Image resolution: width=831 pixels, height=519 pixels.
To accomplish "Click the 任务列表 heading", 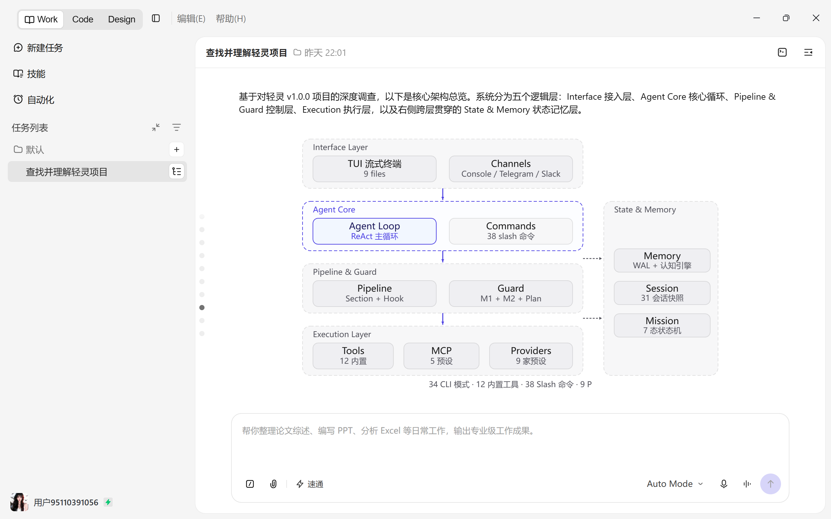I will pos(30,127).
